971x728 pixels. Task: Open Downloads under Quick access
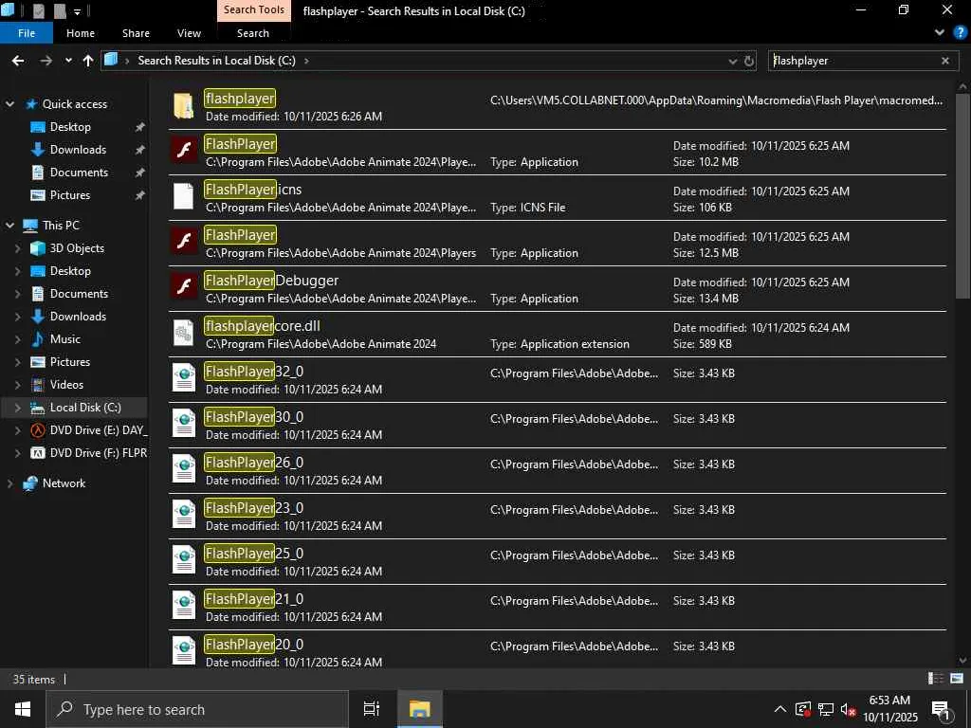[x=78, y=149]
